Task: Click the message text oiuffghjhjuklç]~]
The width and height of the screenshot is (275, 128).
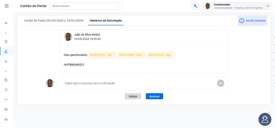Action: click(x=74, y=65)
